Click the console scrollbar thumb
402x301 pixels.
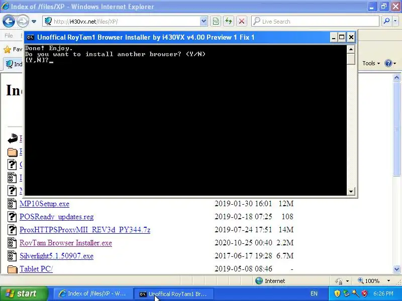[351, 59]
